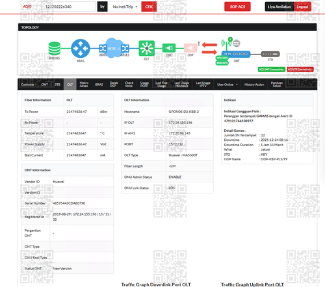Click Status ONT value New Version

click(x=62, y=269)
